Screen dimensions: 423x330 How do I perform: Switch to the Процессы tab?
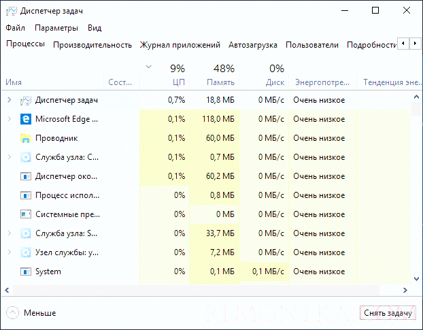pos(25,44)
